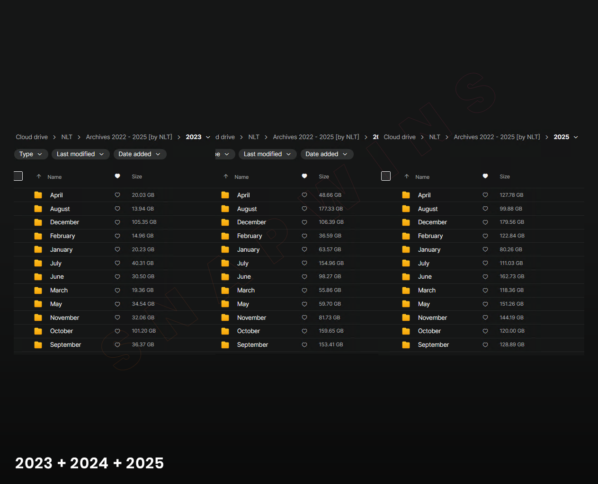This screenshot has width=598, height=484.
Task: Click the June folder icon sized 162.73 GB
Action: [x=406, y=277]
